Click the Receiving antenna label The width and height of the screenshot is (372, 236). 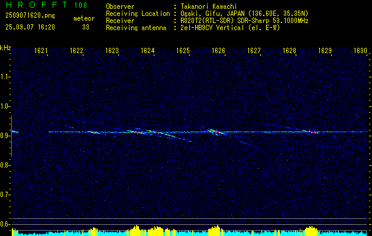tap(136, 28)
